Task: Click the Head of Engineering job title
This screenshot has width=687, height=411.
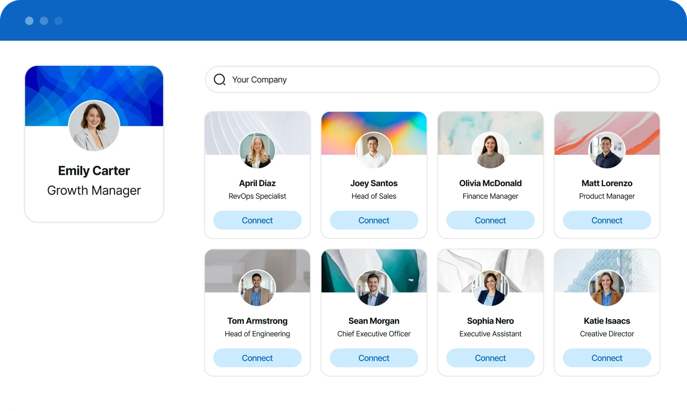Action: pos(257,333)
